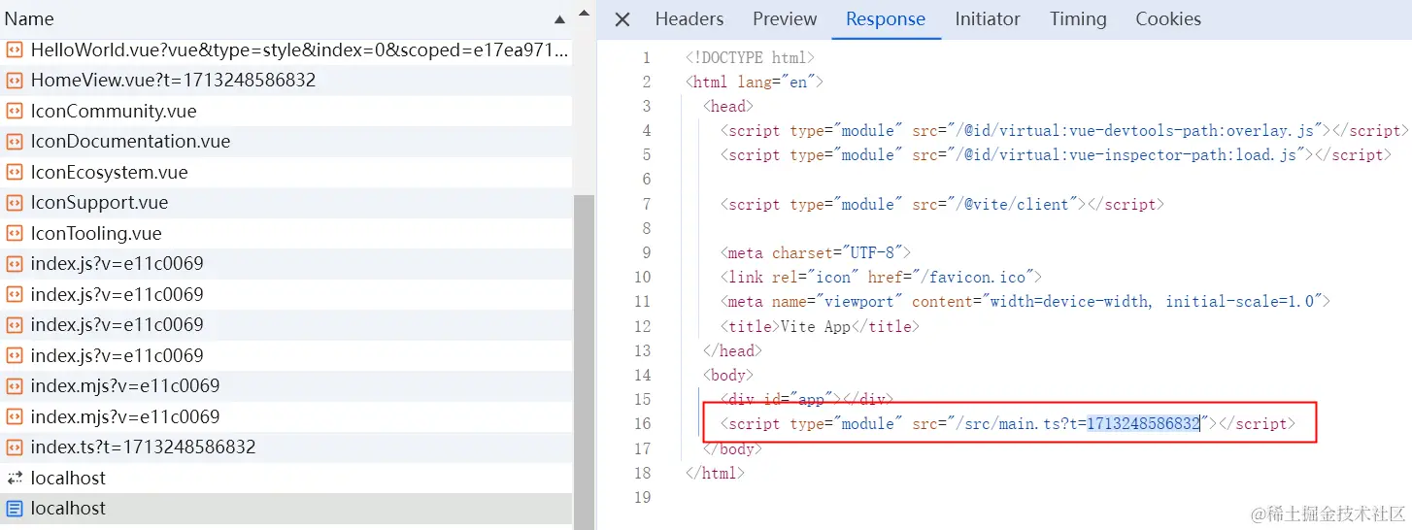The image size is (1412, 530).
Task: Select the IconCommunity.vue request
Action: [x=286, y=111]
